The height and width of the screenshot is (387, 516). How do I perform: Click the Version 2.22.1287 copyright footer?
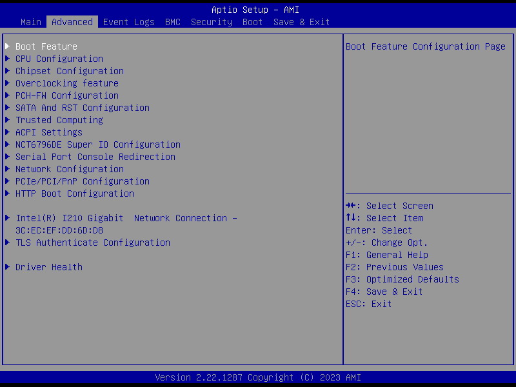pyautogui.click(x=258, y=377)
